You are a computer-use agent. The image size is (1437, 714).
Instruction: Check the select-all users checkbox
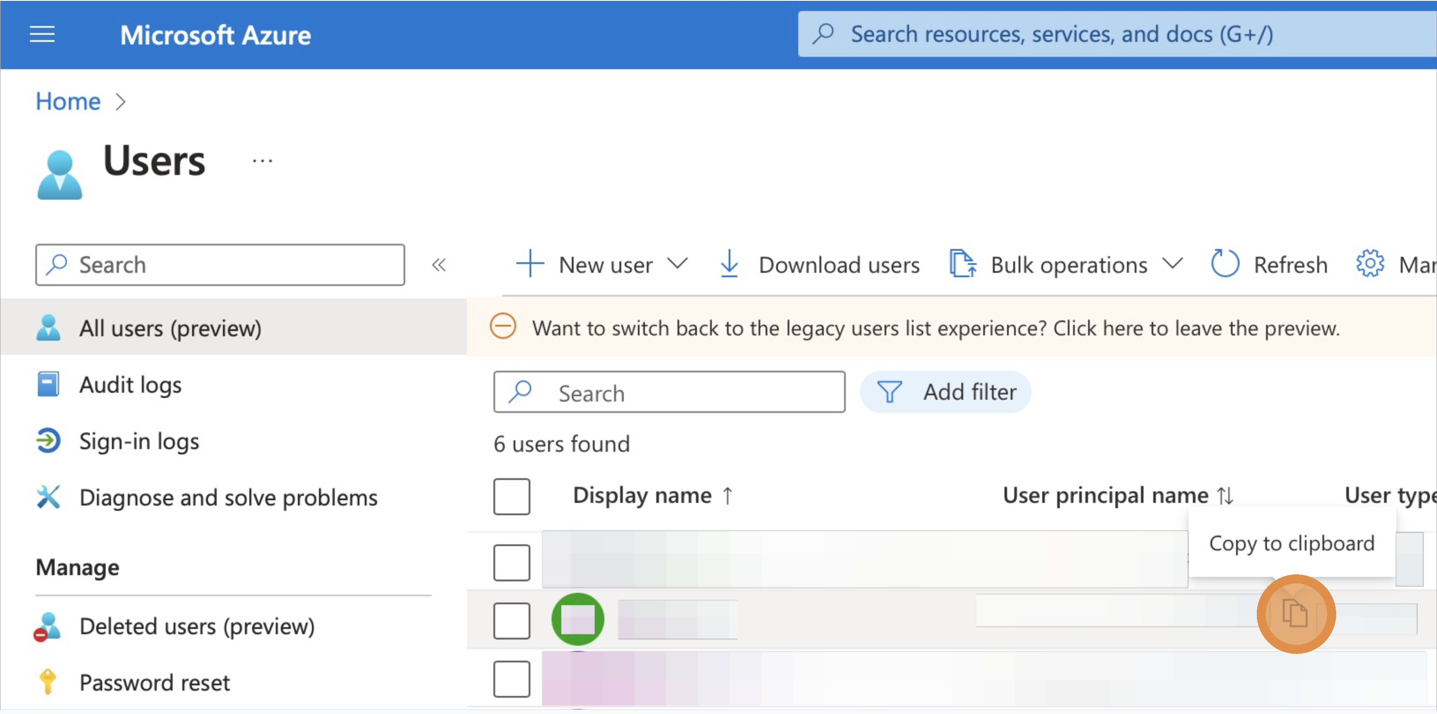tap(511, 496)
